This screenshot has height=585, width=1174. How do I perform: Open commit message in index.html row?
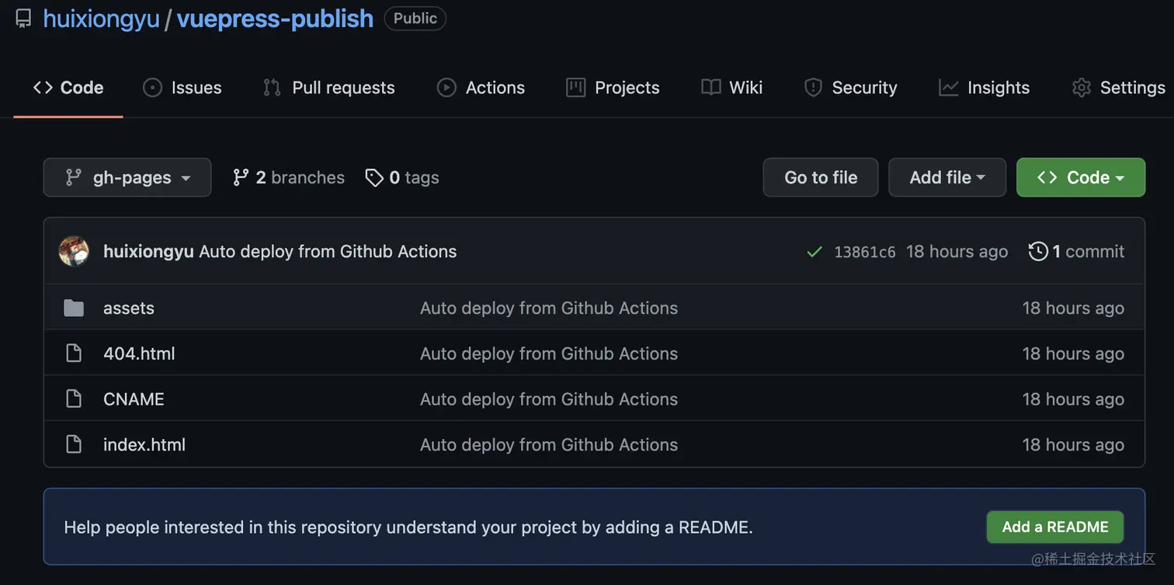pyautogui.click(x=549, y=444)
